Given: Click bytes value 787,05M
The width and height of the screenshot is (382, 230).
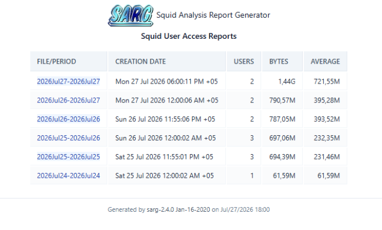Looking at the screenshot, I should click(282, 119).
